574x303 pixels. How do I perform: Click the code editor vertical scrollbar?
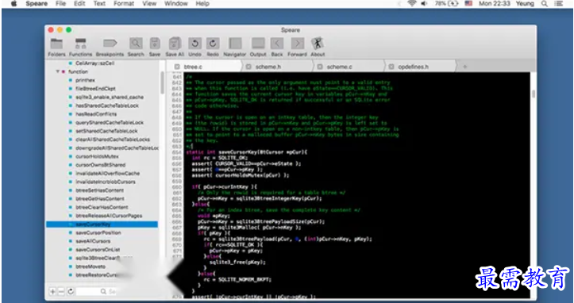[x=534, y=94]
